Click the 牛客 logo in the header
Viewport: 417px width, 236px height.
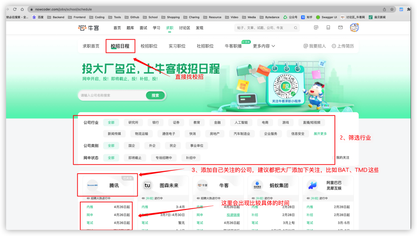(88, 28)
